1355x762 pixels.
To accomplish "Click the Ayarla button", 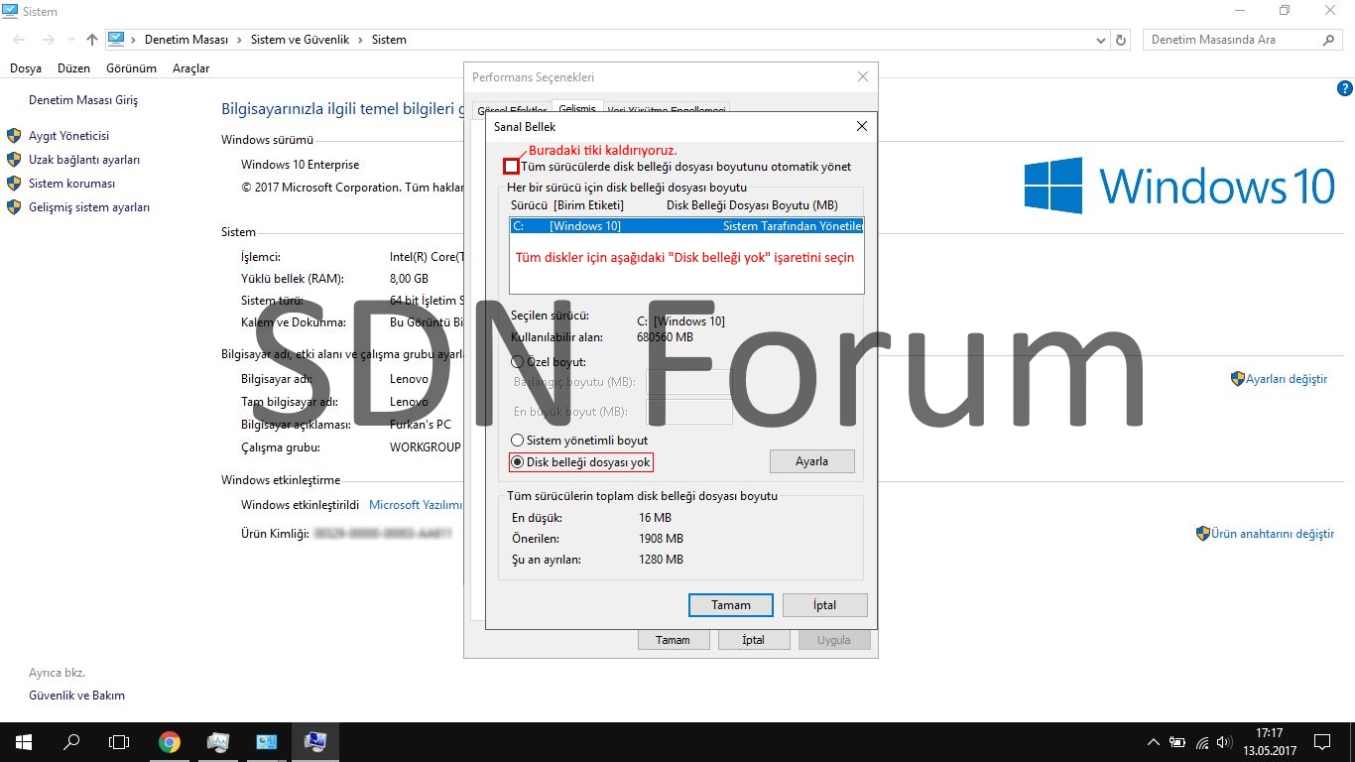I will click(x=811, y=461).
